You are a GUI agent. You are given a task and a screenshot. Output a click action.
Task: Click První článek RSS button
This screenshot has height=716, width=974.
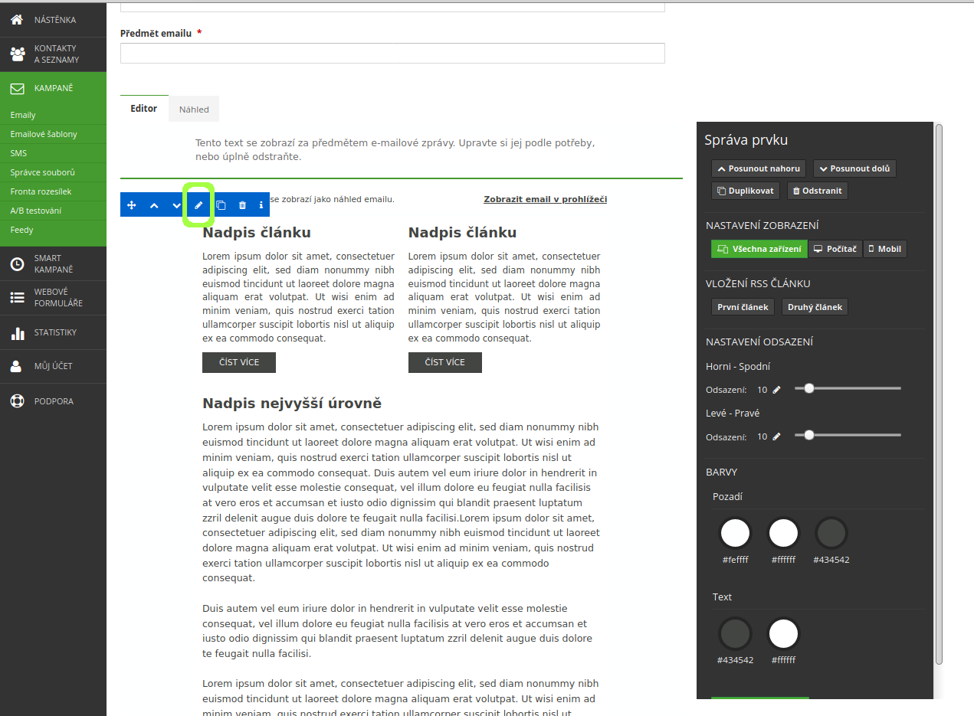743,307
